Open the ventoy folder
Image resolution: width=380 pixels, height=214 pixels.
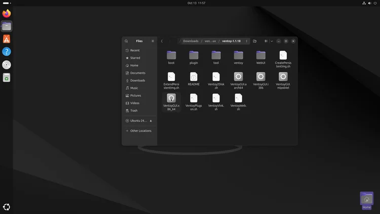[x=238, y=57]
